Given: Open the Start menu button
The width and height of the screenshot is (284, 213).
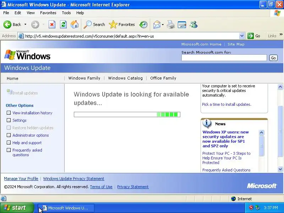Looking at the screenshot, I should coord(17,208).
